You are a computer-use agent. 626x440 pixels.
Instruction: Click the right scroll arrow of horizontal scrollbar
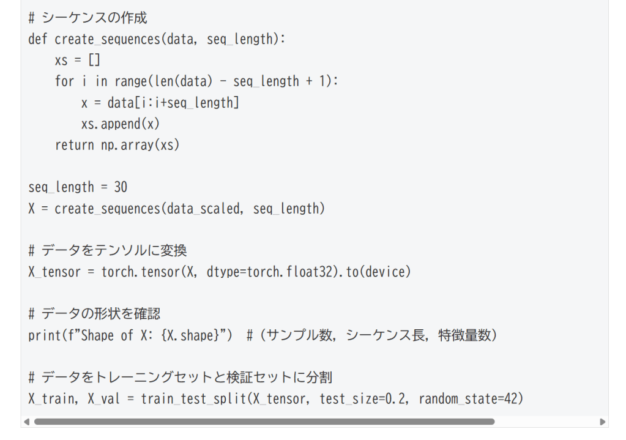tap(603, 422)
